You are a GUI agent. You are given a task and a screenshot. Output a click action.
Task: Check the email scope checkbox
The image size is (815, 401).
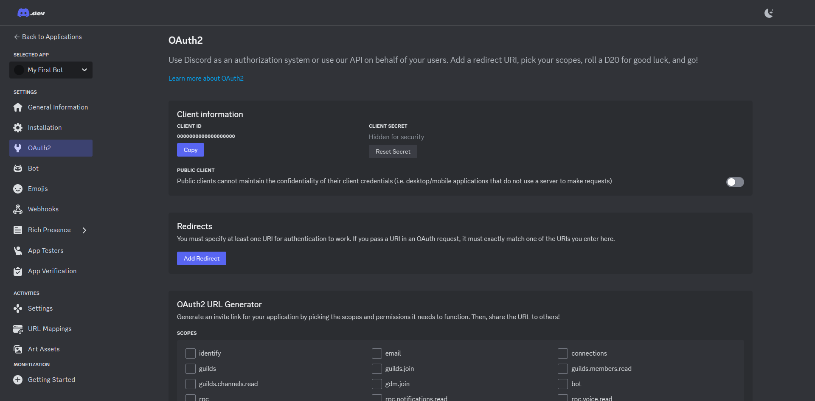377,353
